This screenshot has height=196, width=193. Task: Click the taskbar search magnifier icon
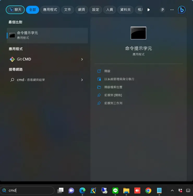(4, 190)
